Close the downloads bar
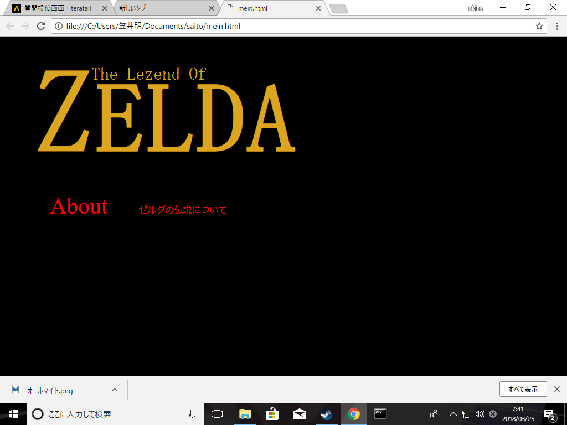Image resolution: width=567 pixels, height=425 pixels. pyautogui.click(x=557, y=389)
